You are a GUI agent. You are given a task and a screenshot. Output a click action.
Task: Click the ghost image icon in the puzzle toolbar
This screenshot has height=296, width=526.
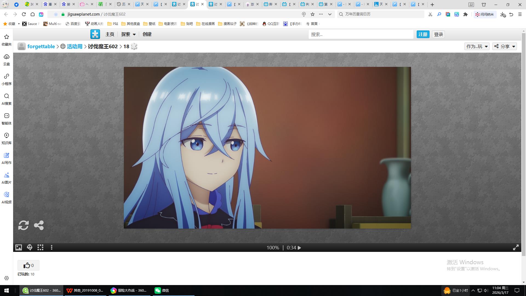tap(30, 247)
